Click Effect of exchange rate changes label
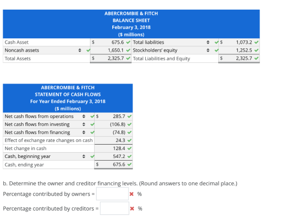Screen dimensions: 298x217 point(48,140)
